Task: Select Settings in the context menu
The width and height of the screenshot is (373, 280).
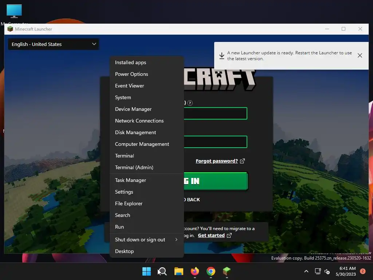Action: pos(146,192)
